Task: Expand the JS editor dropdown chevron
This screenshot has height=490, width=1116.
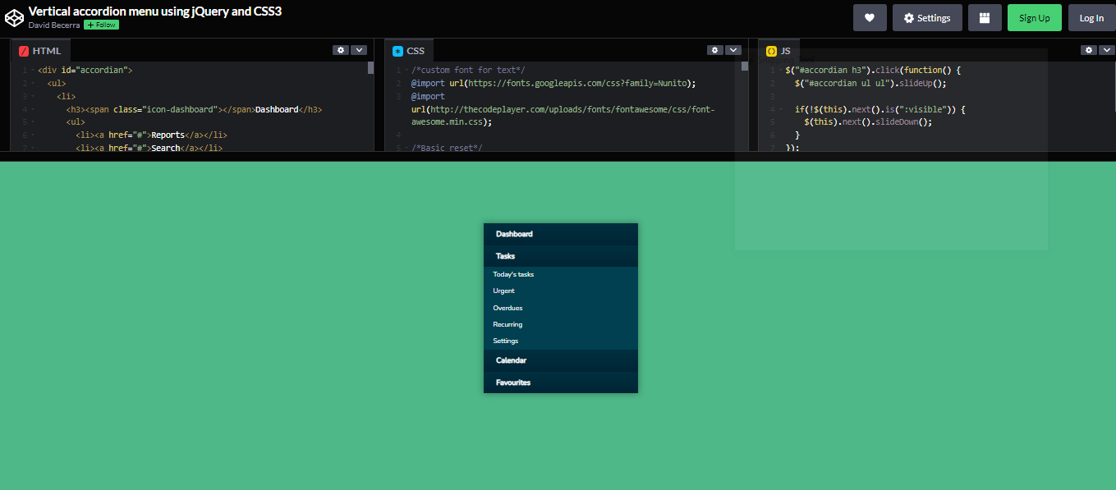Action: [1106, 49]
